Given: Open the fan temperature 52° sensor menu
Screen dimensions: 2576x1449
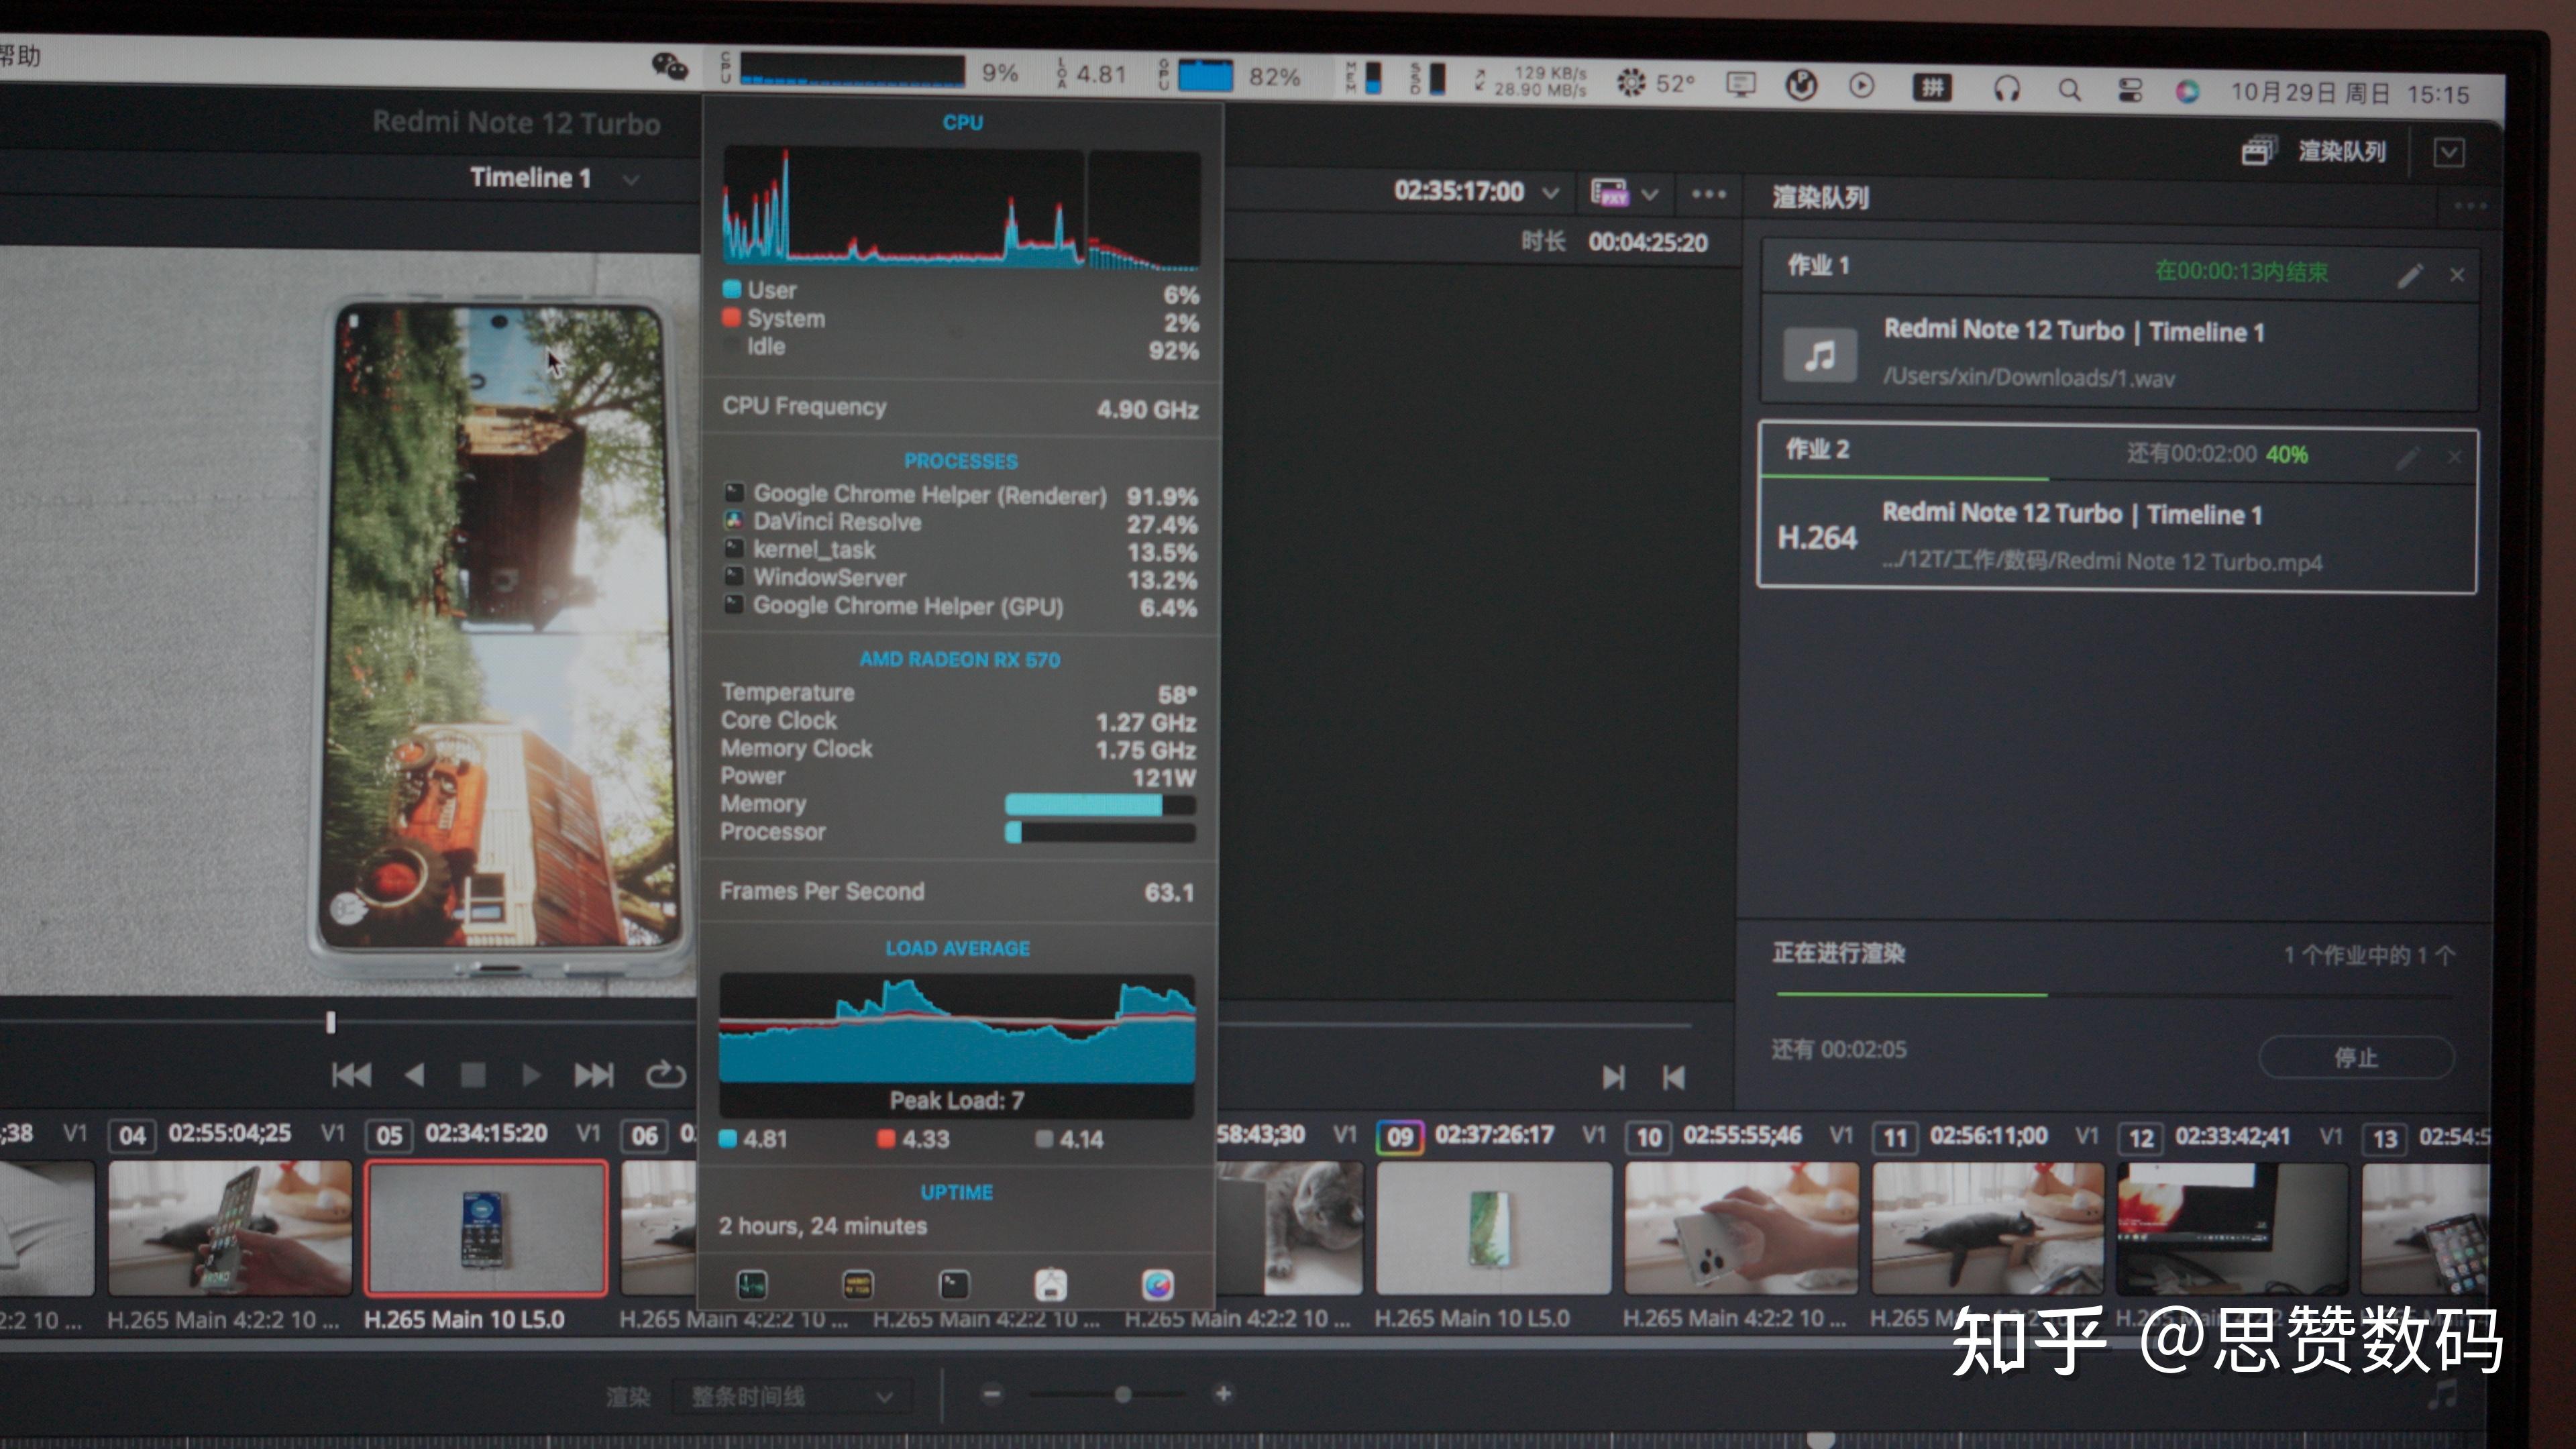Looking at the screenshot, I should [1656, 83].
